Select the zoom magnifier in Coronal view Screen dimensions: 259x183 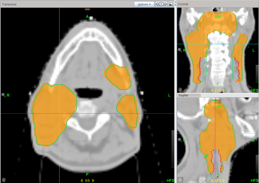(x=180, y=50)
